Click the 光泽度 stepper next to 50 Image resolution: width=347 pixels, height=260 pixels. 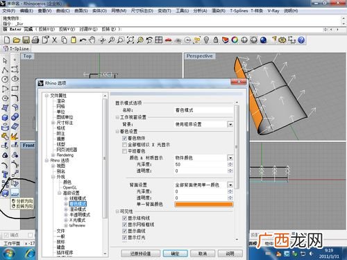(230, 164)
